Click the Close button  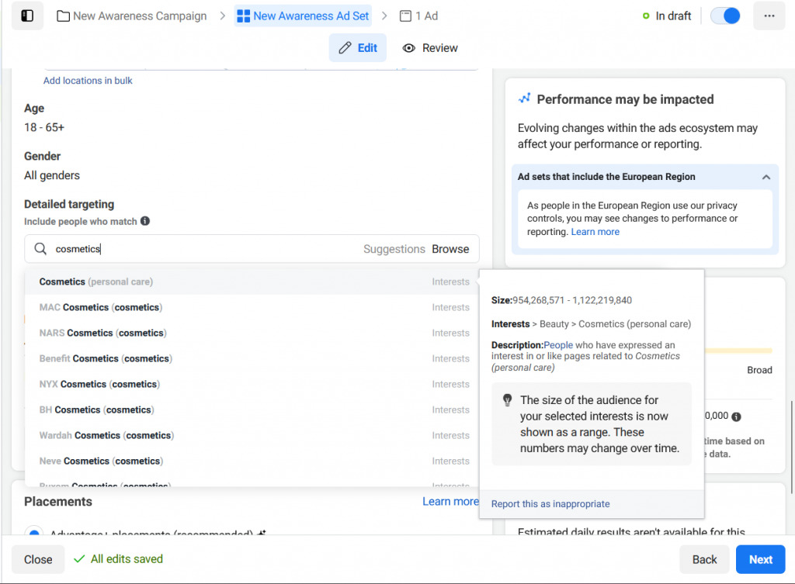pos(38,559)
